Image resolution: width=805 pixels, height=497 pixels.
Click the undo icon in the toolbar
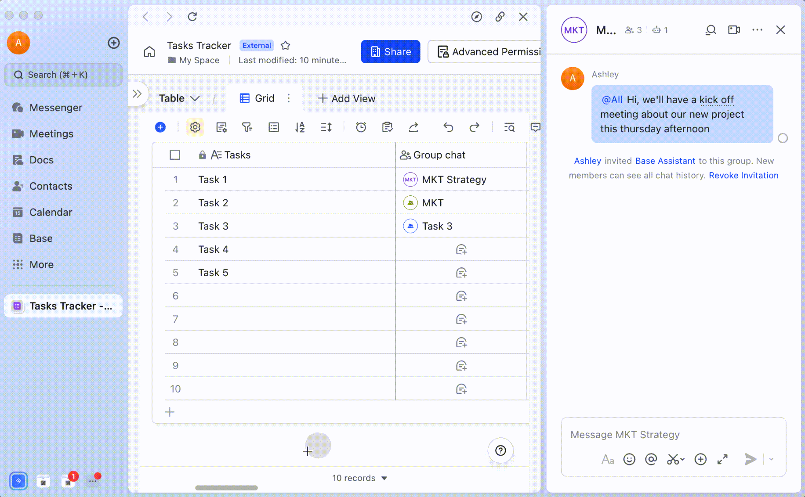click(x=448, y=127)
